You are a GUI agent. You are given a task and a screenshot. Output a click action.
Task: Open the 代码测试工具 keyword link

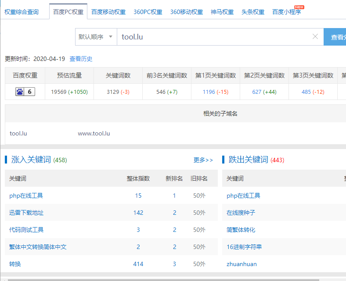click(26, 230)
